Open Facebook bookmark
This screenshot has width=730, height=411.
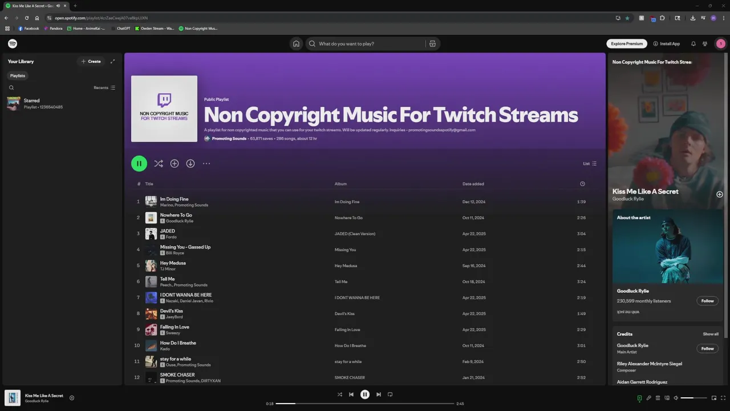29,28
